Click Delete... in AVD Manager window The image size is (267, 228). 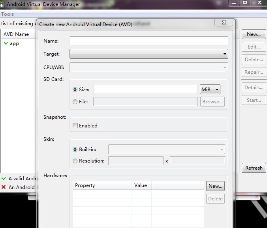pyautogui.click(x=254, y=60)
